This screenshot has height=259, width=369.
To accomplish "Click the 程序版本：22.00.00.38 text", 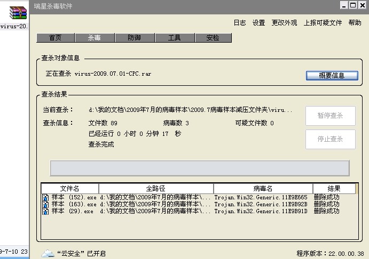I will point(331,254).
